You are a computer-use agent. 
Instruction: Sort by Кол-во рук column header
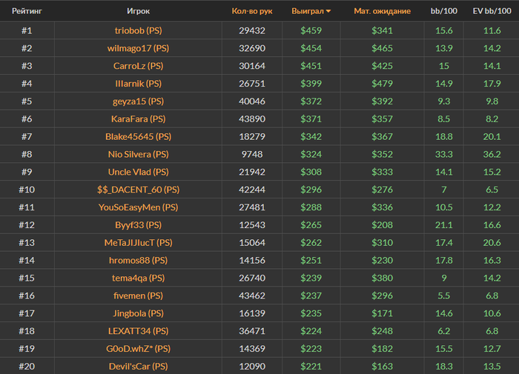coord(252,12)
